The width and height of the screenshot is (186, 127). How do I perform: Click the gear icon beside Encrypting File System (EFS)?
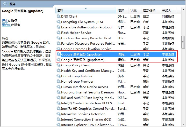59,22
